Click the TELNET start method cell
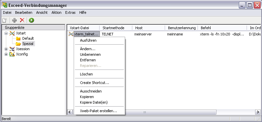This screenshot has height=122, width=262. coord(107,34)
